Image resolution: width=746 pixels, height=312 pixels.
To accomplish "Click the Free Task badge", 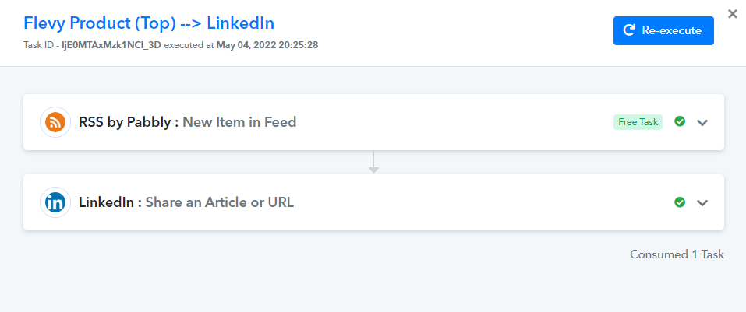I will click(x=638, y=122).
